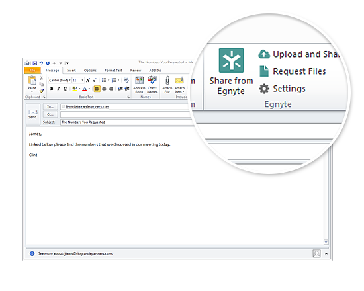This screenshot has width=364, height=291.
Task: Go to the next item arrow
Action: [x=60, y=63]
